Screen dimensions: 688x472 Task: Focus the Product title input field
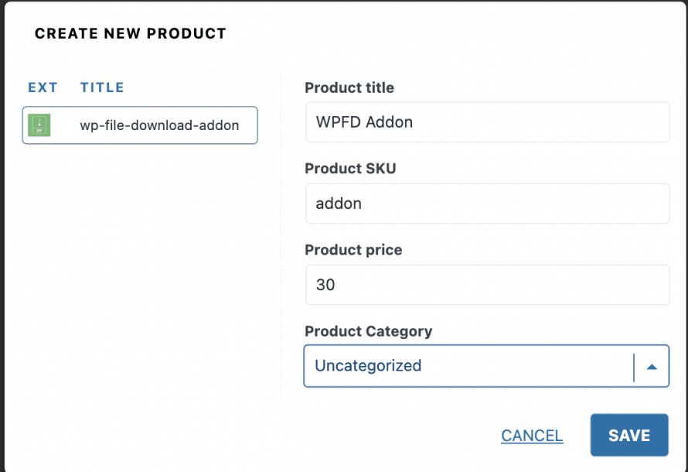click(487, 122)
